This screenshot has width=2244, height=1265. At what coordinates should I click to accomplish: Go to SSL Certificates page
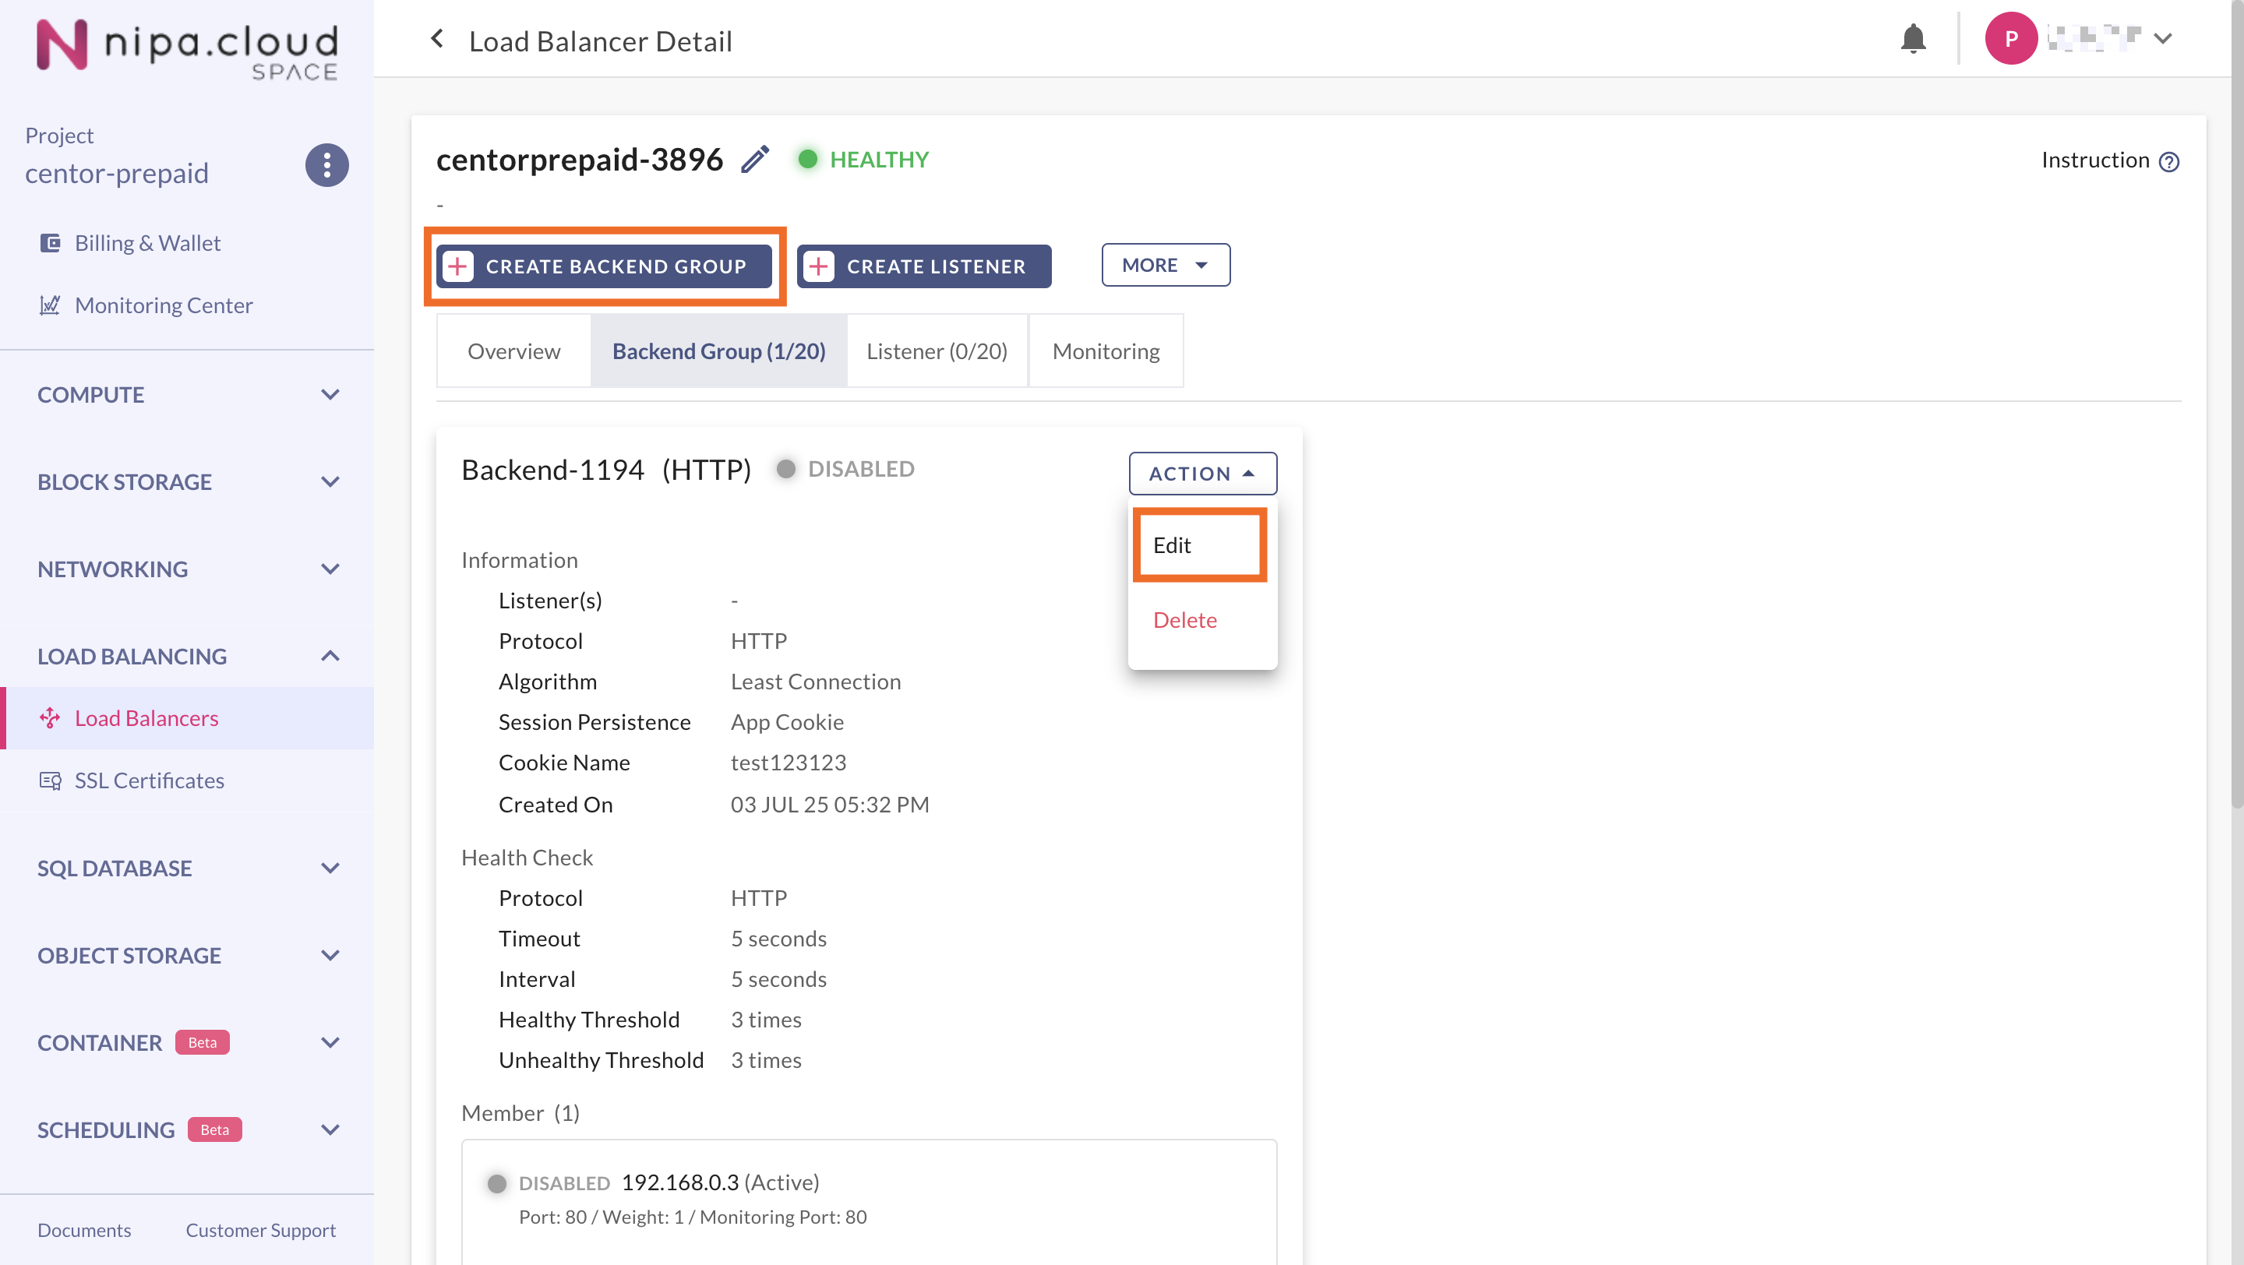coord(149,780)
